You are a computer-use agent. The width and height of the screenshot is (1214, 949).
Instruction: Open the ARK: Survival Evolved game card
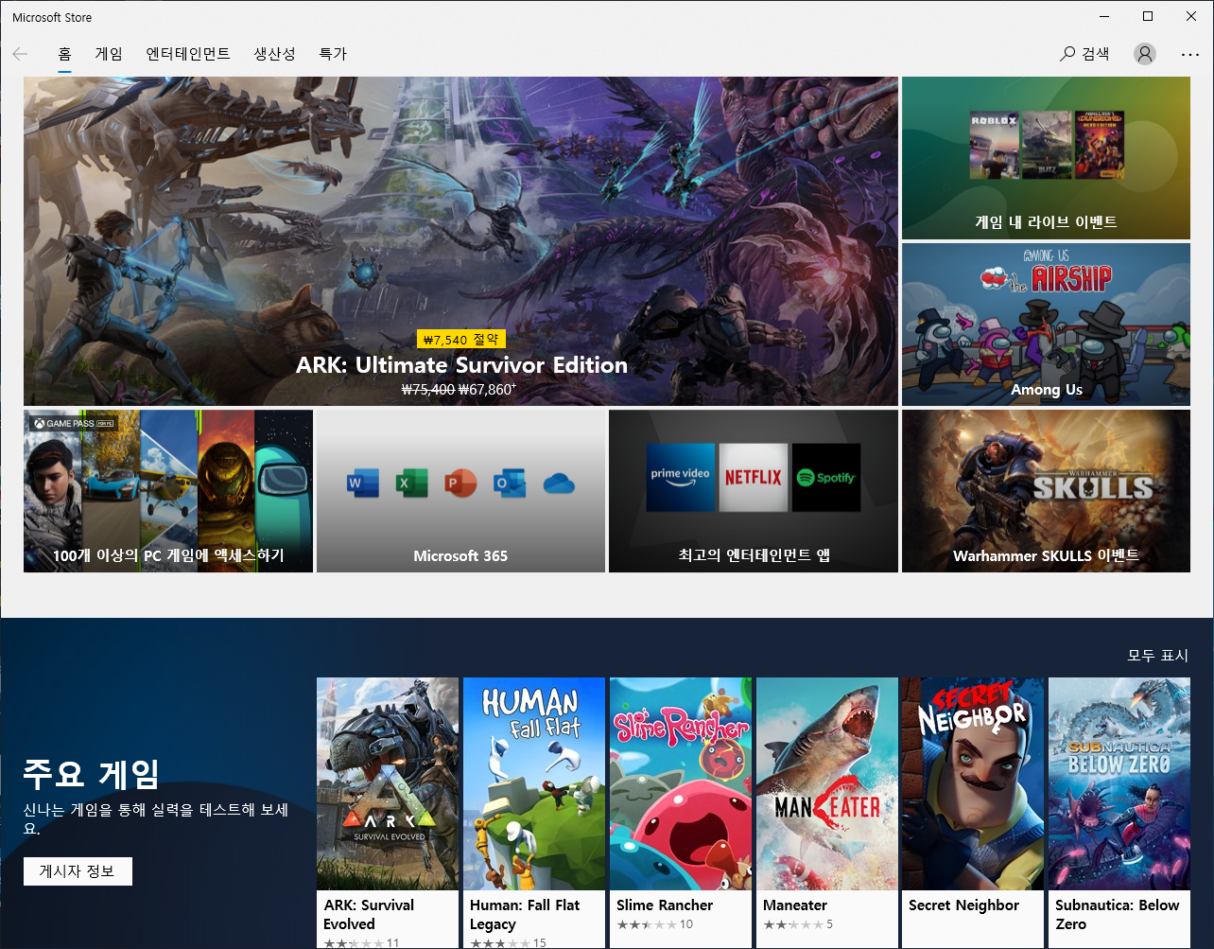[x=388, y=813]
